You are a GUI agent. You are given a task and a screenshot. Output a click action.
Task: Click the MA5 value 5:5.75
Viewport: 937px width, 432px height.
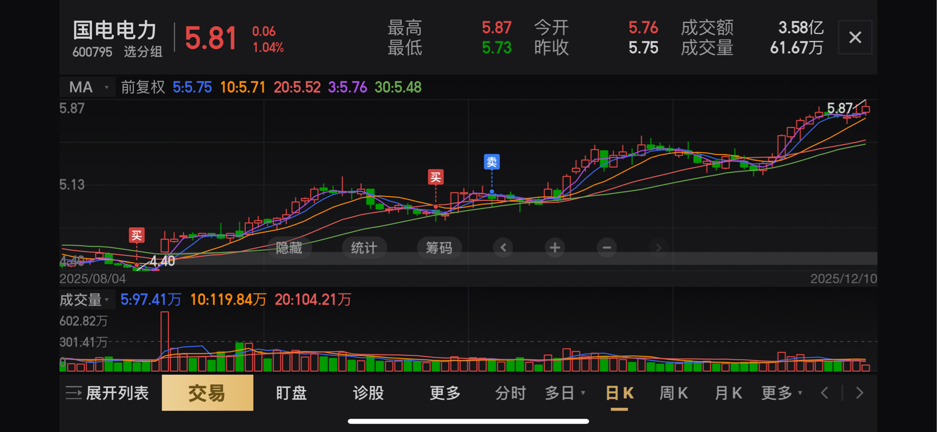[192, 87]
